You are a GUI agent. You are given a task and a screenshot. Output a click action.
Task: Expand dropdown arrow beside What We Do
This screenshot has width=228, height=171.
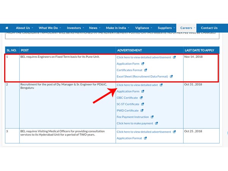tap(60, 28)
